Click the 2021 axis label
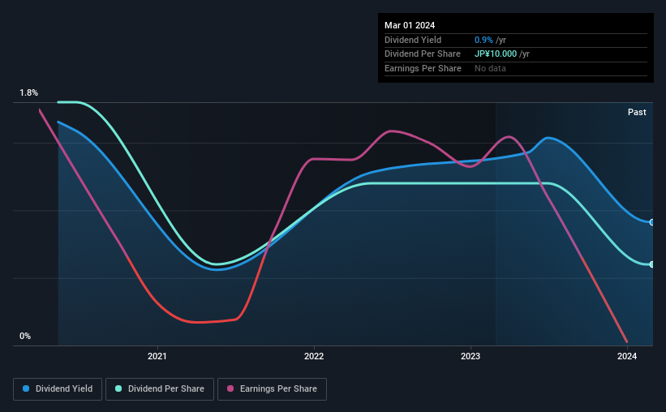The height and width of the screenshot is (412, 666). (x=157, y=356)
